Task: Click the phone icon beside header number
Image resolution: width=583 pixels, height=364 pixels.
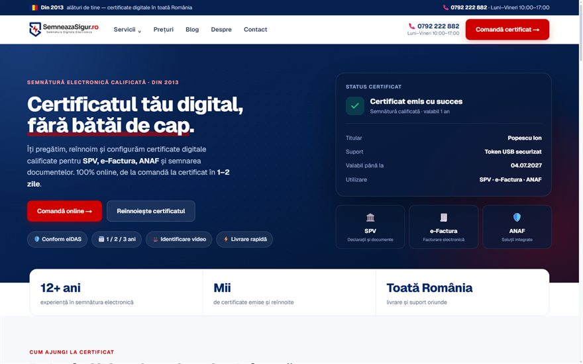Action: click(x=411, y=26)
